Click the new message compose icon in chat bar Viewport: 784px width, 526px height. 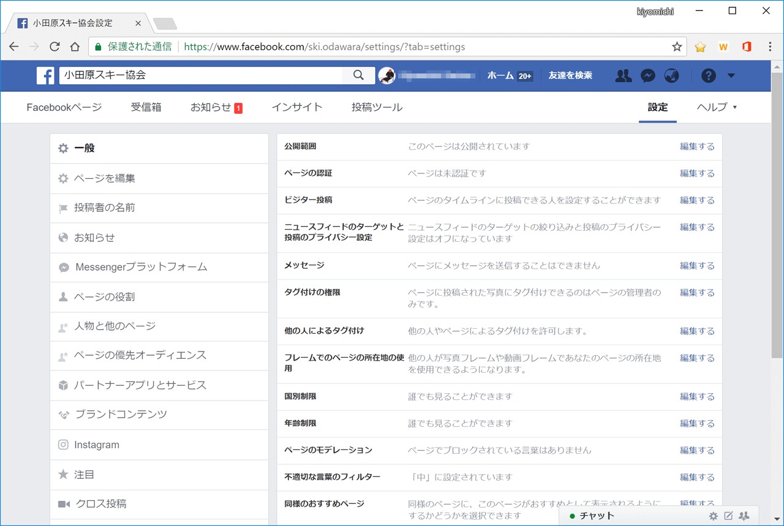[x=729, y=516]
